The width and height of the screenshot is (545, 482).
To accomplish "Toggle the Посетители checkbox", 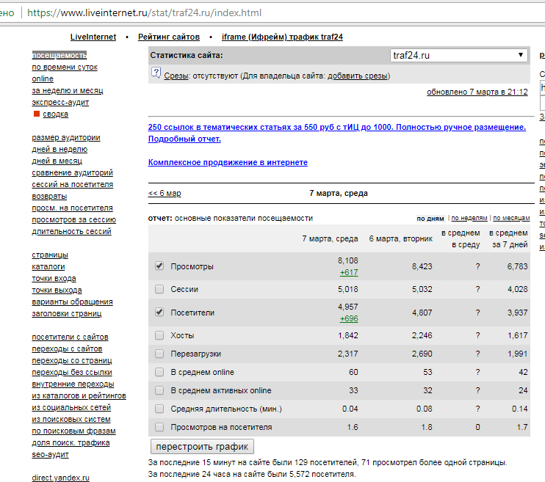I will pos(159,312).
